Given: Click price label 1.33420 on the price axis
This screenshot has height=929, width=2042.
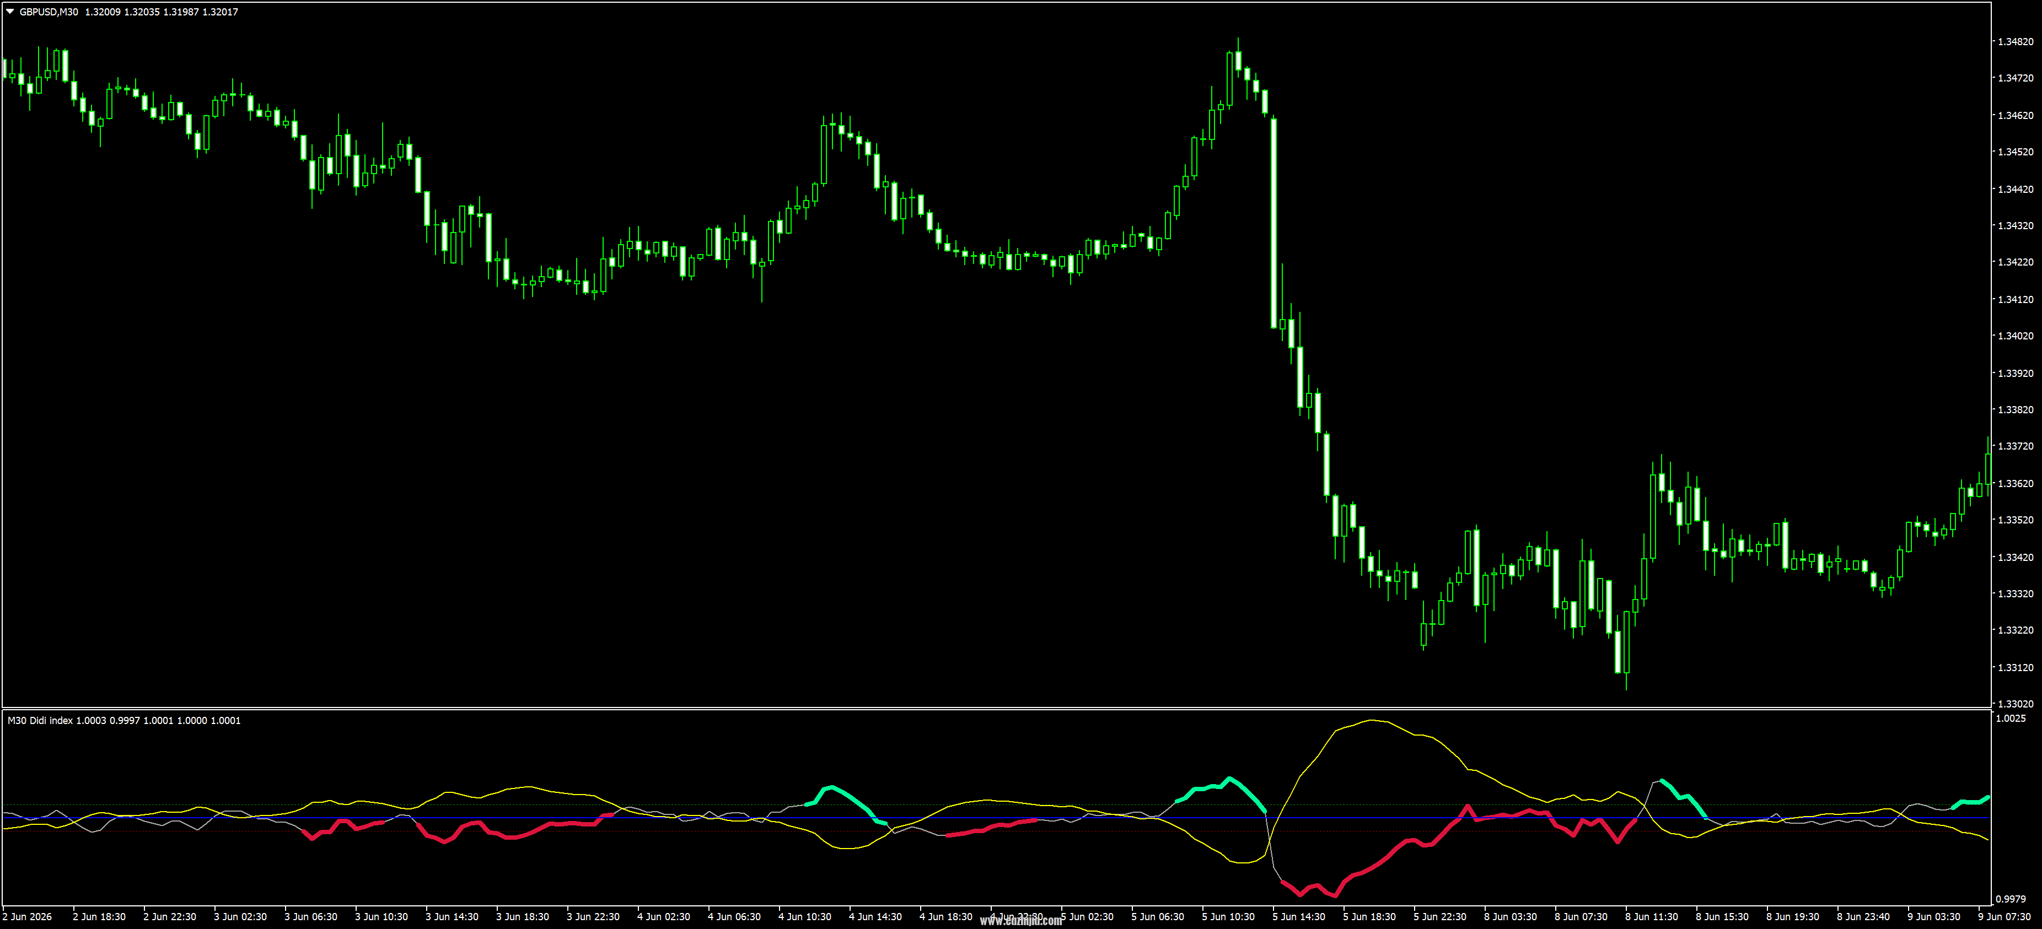Looking at the screenshot, I should coord(2016,557).
